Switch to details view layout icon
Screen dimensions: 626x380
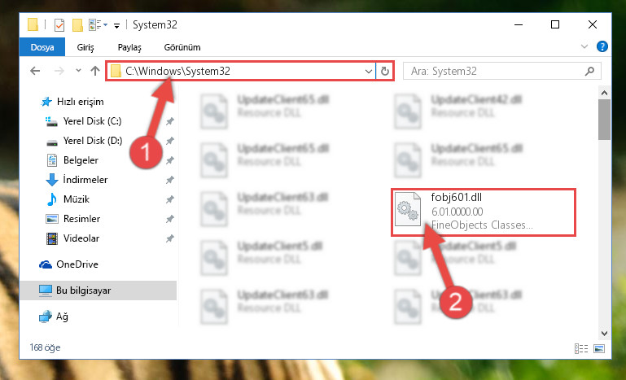point(581,348)
